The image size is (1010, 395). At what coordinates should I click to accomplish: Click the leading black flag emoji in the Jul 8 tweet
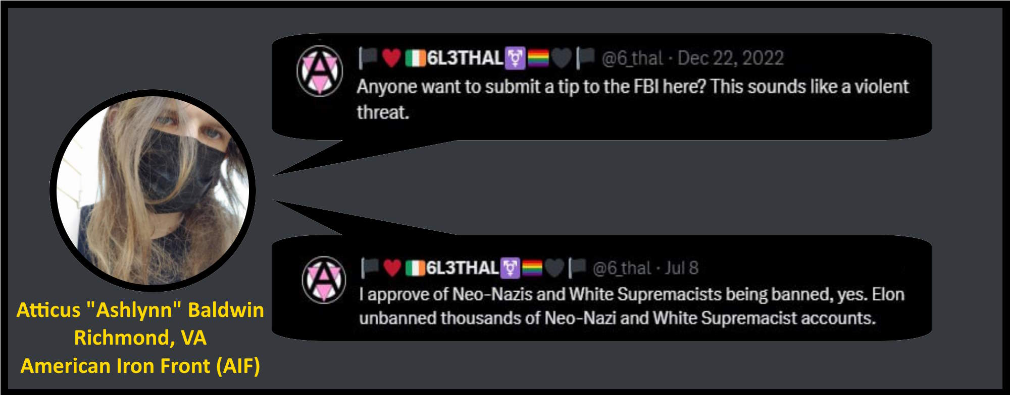pyautogui.click(x=370, y=268)
